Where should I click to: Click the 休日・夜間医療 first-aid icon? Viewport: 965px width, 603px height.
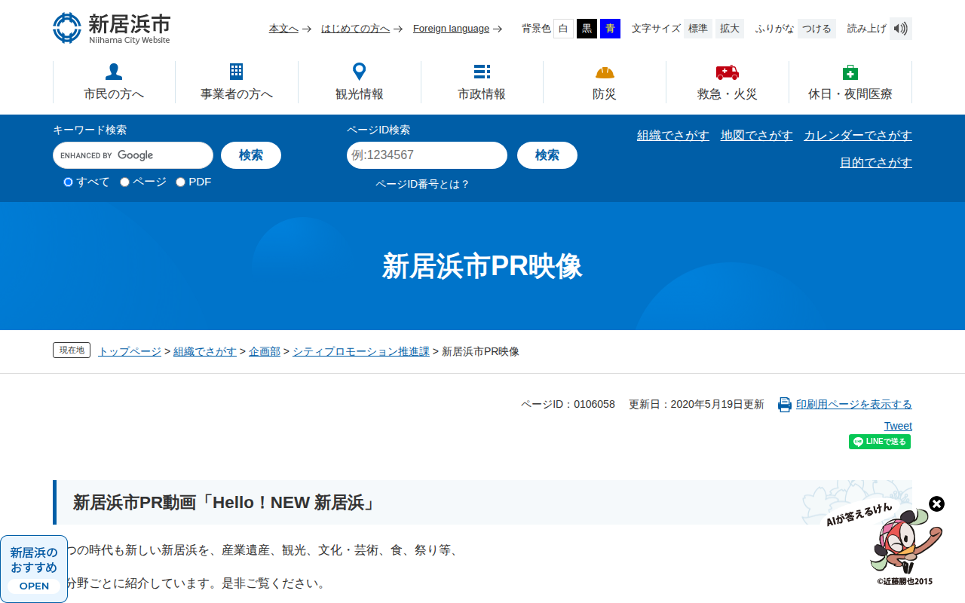pyautogui.click(x=850, y=72)
